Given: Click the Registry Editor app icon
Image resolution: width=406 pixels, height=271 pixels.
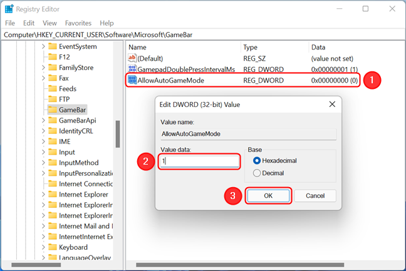Looking at the screenshot, I should coord(9,9).
